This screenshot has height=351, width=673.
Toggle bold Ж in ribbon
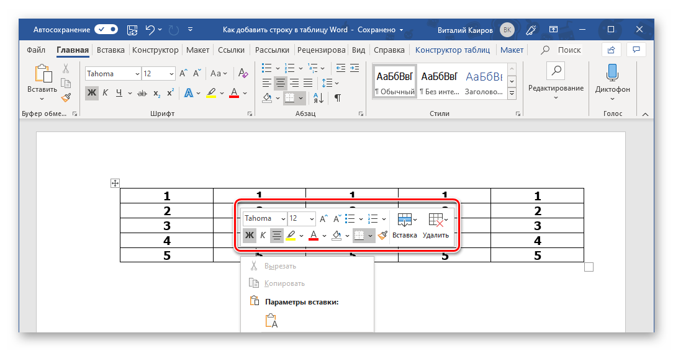point(92,92)
